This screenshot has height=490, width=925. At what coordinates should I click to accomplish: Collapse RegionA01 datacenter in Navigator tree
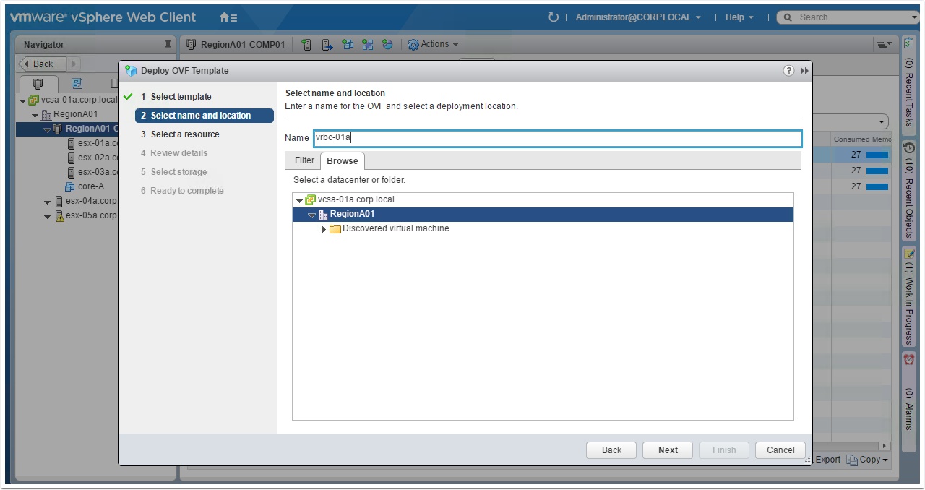coord(35,115)
